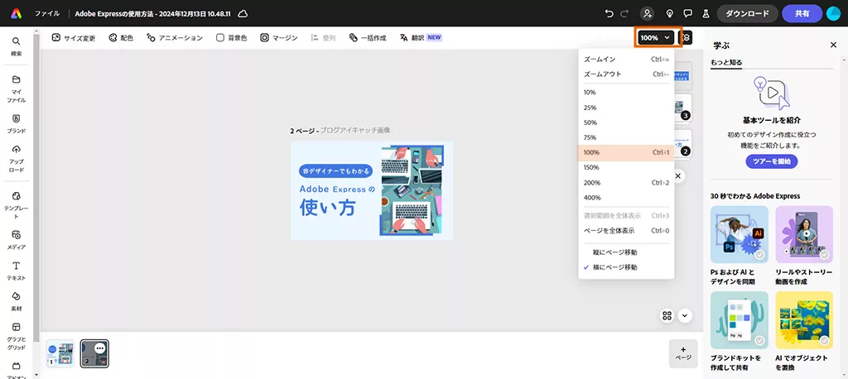Choose ページを全体表示 in zoom menu
Viewport: 848px width, 379px height.
[x=626, y=230]
